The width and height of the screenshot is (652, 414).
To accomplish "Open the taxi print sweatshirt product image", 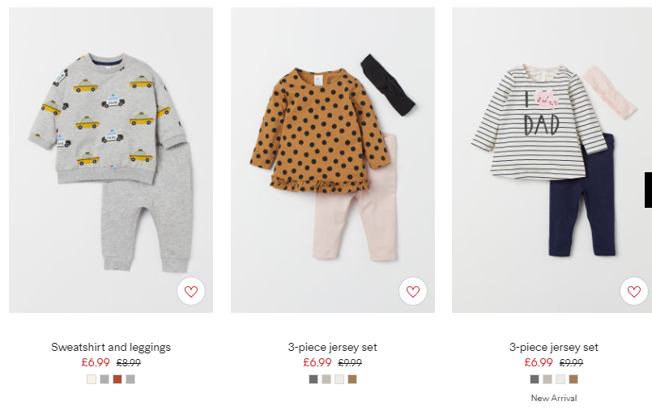I will (x=111, y=160).
